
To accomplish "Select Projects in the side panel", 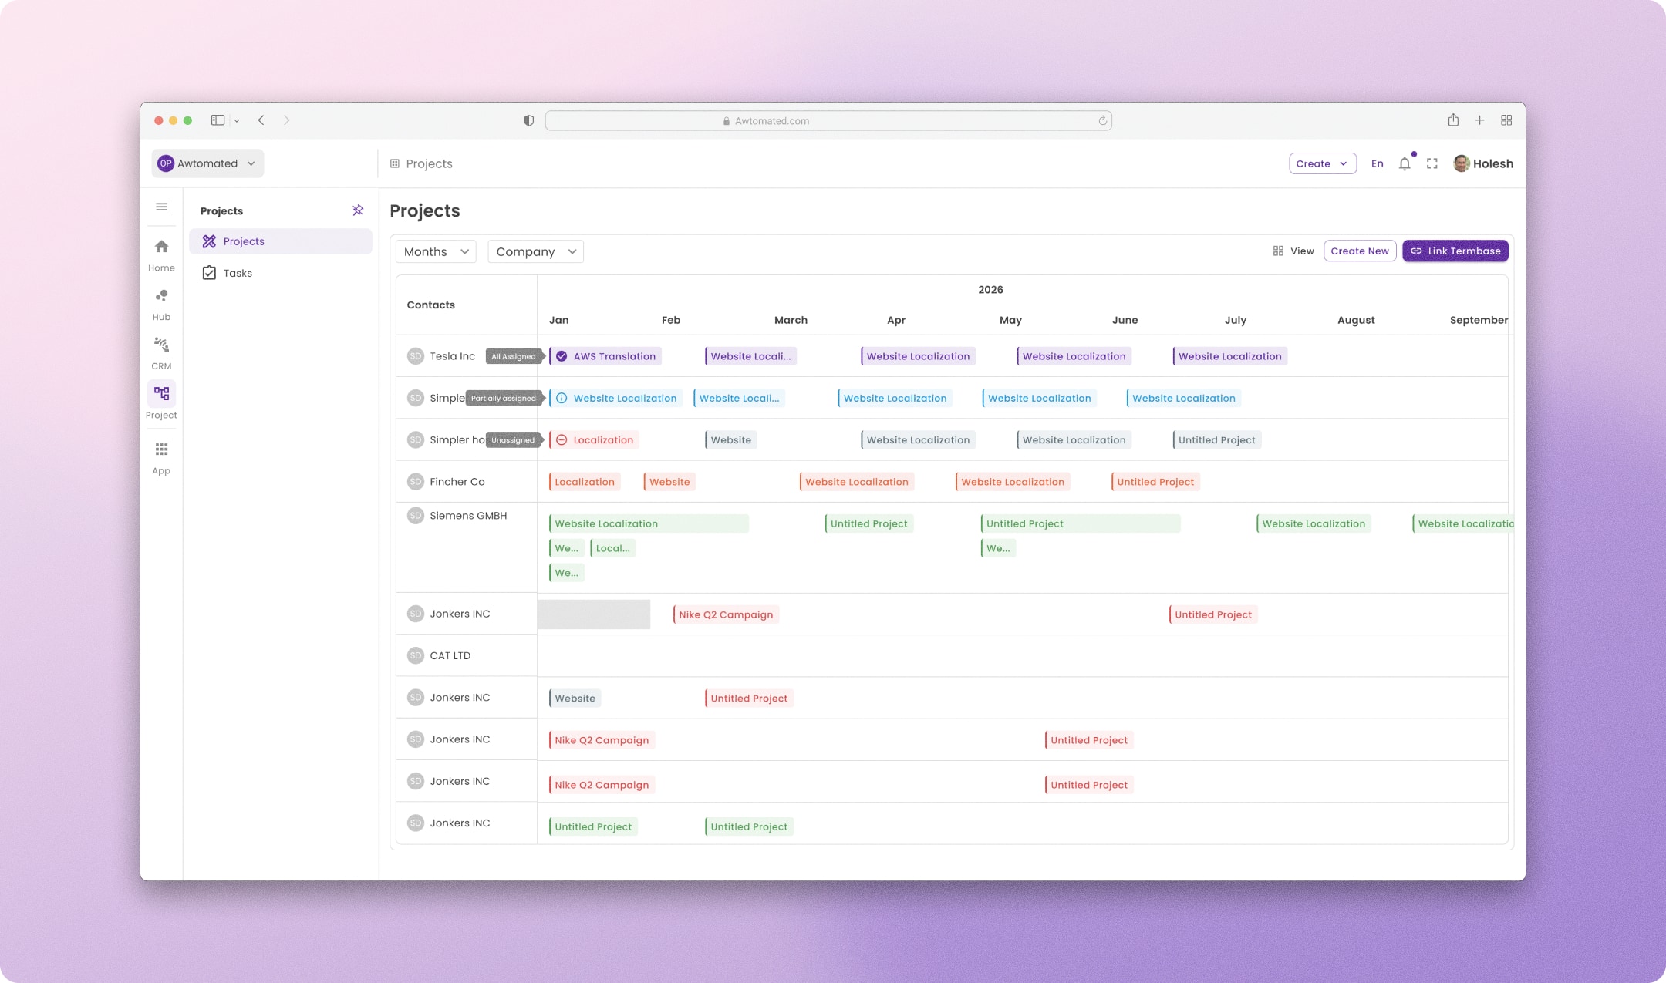I will point(281,241).
